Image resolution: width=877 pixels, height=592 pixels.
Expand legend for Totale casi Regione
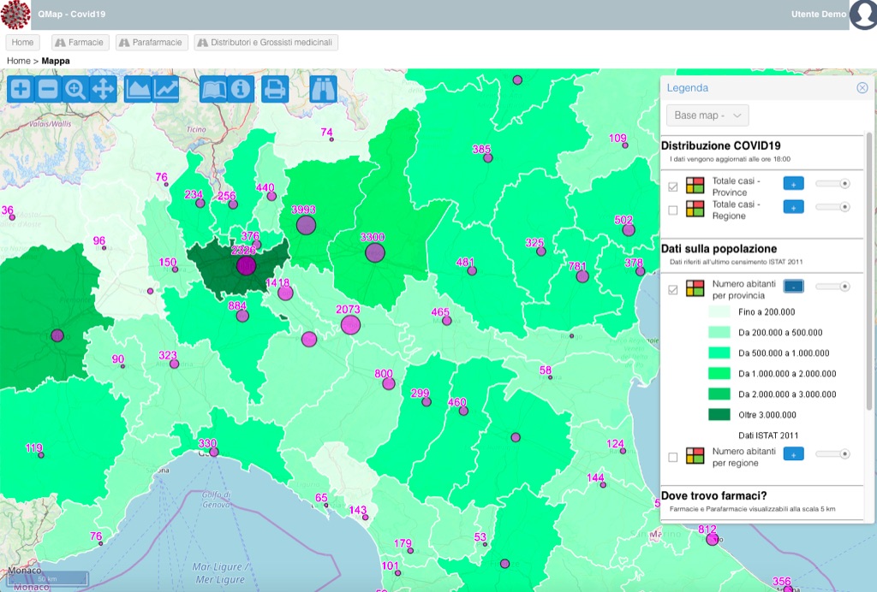pyautogui.click(x=793, y=207)
